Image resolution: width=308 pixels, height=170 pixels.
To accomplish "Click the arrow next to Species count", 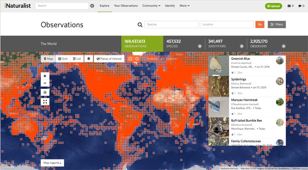I will click(200, 46).
